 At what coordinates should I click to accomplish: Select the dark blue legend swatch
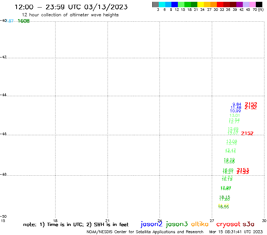pos(175,5)
